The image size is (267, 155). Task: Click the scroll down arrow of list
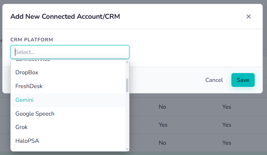127,149
